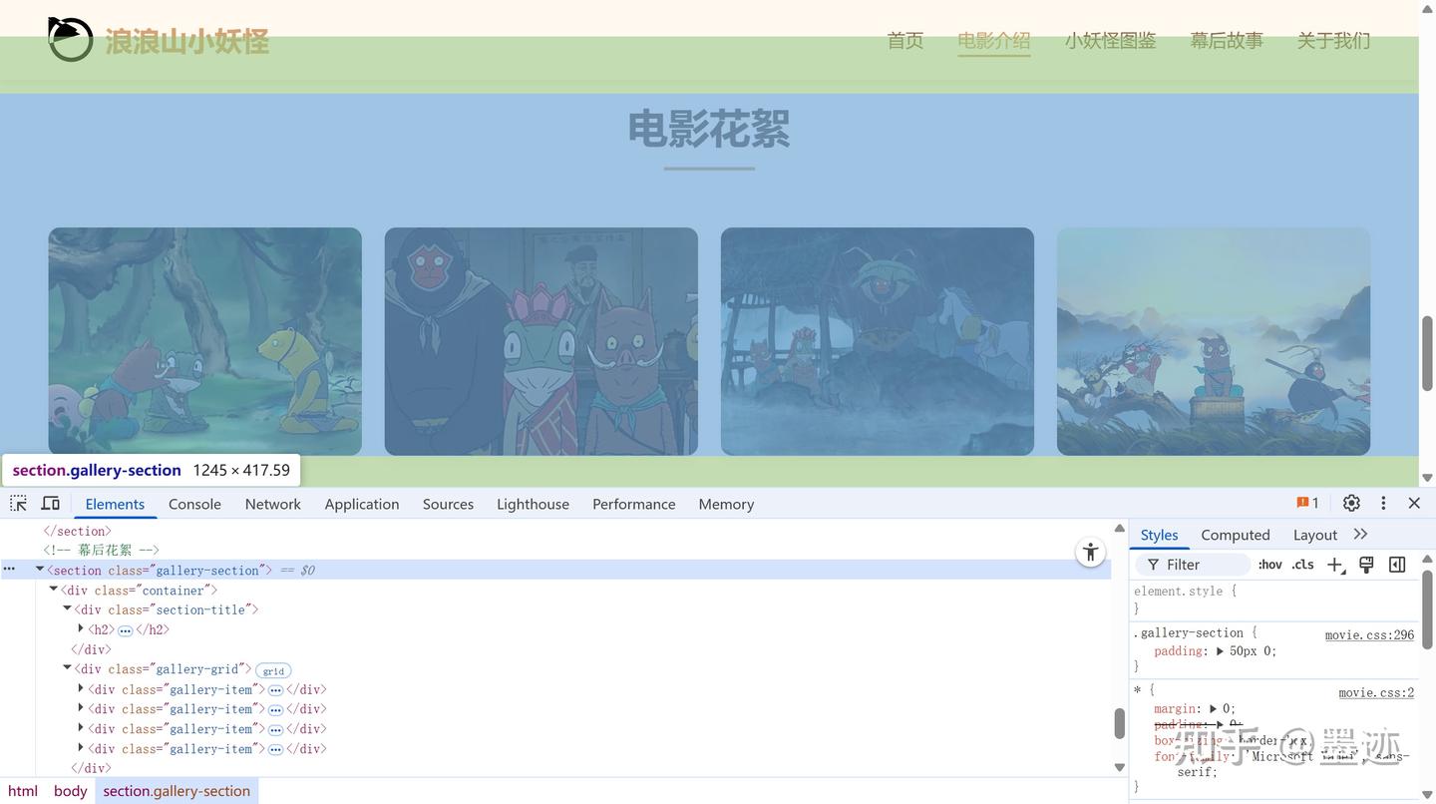The width and height of the screenshot is (1436, 804).
Task: Click the three-dot actions beside selected section node
Action: 9,570
